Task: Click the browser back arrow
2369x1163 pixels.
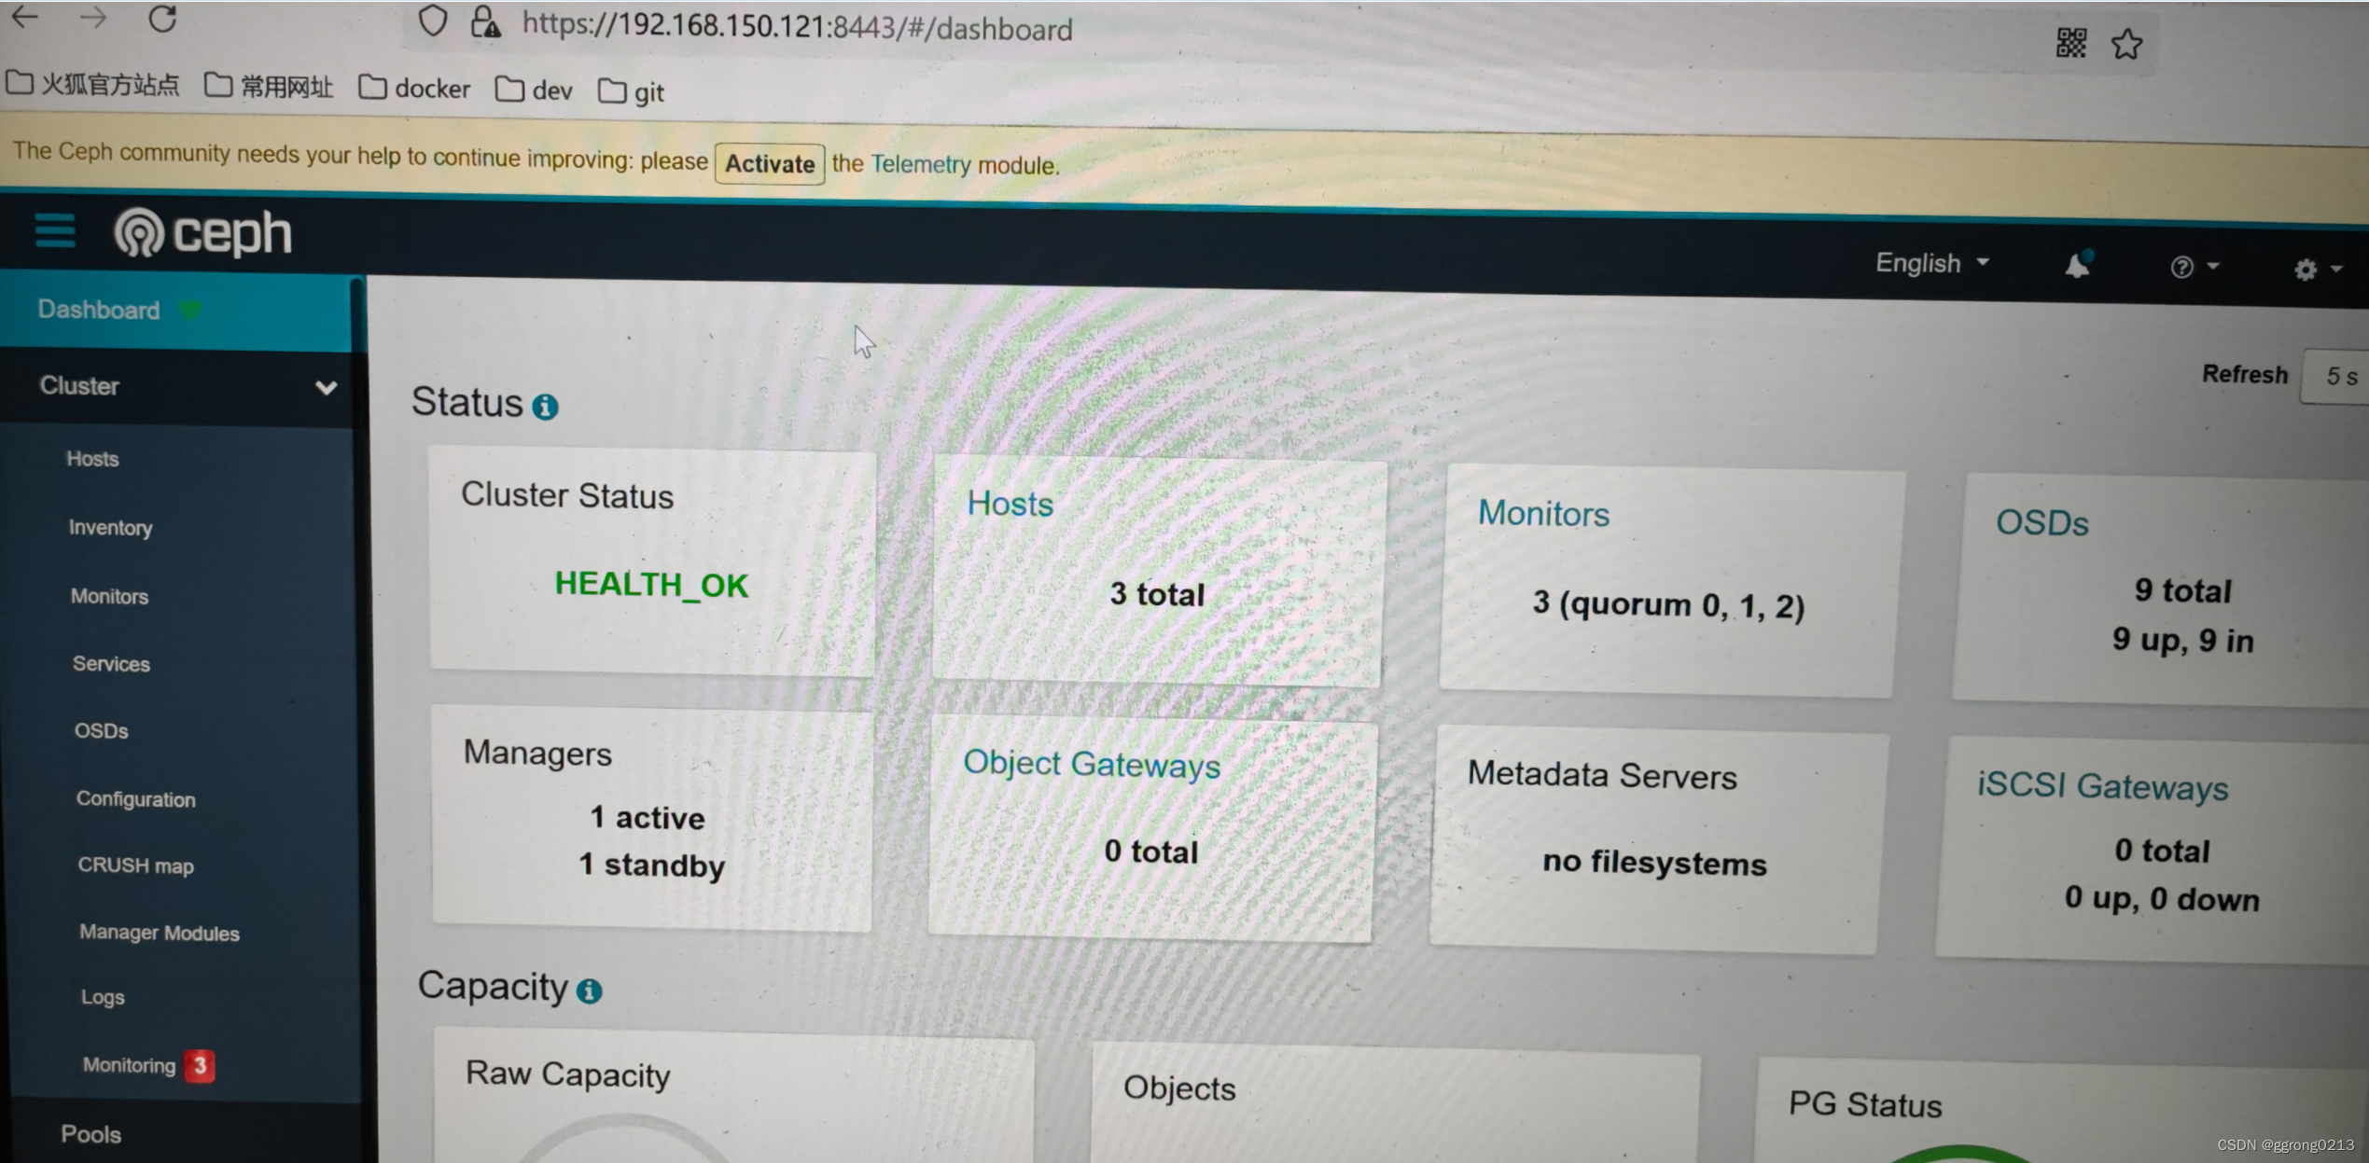Action: click(25, 17)
